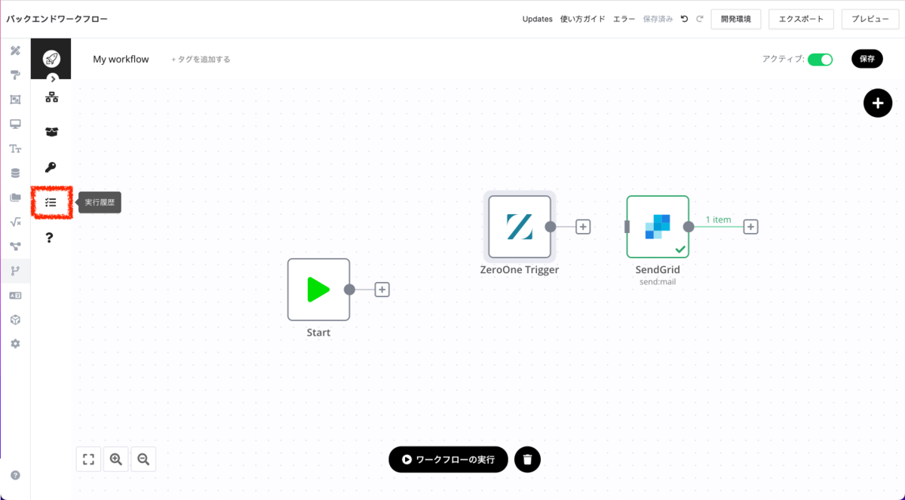Open the question mark help icon in the sidebar
Screen dimensions: 905x500
click(50, 238)
